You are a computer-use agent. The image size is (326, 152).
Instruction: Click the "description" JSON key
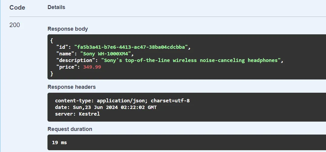pos(76,60)
